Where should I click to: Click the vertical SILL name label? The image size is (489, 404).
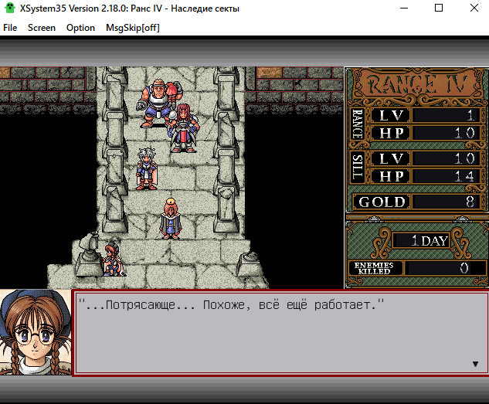pyautogui.click(x=358, y=167)
